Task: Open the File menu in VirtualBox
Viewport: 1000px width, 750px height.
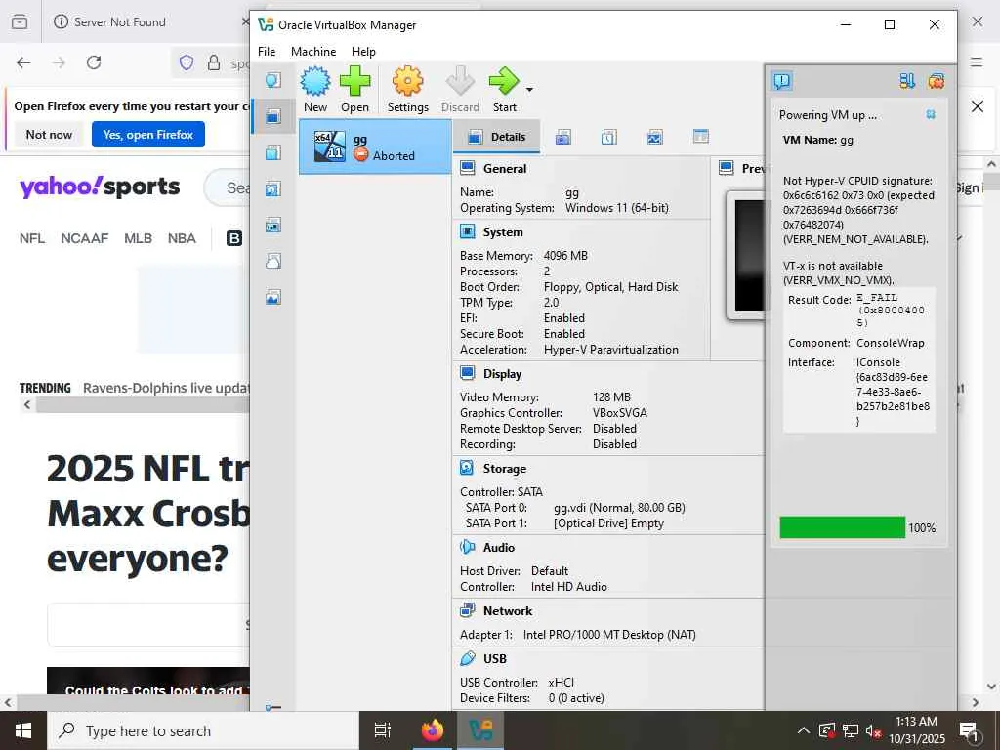Action: [x=267, y=52]
